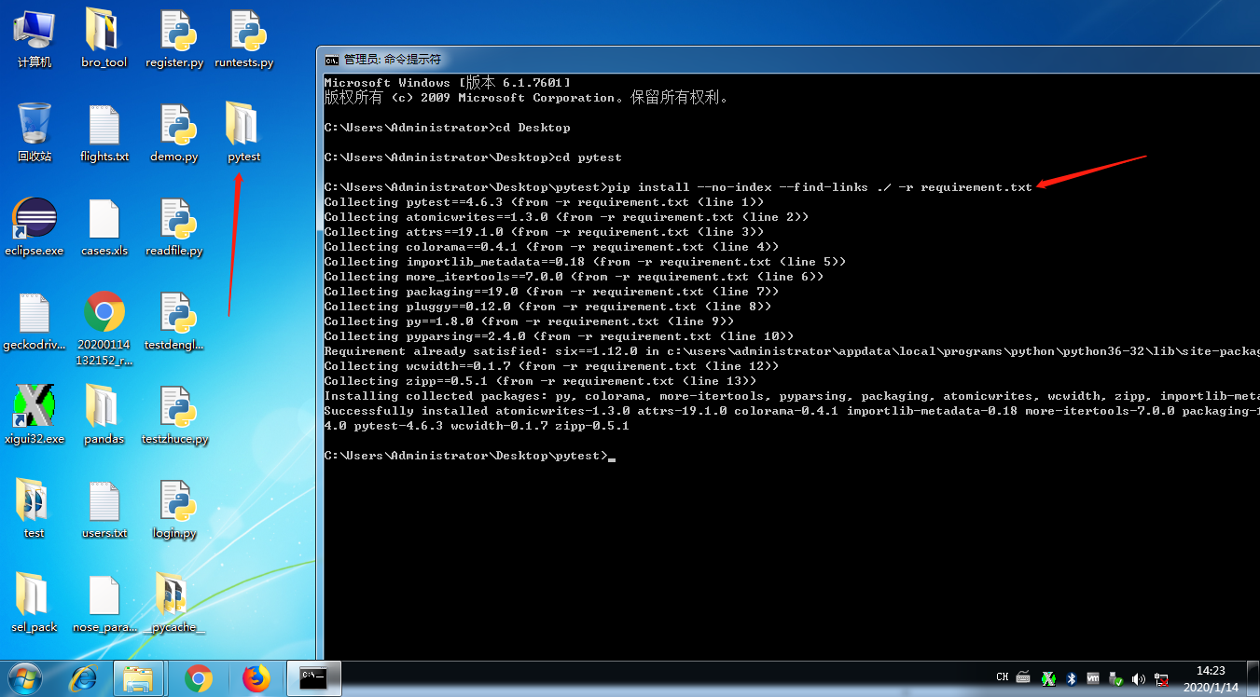This screenshot has width=1260, height=697.
Task: Open Windows Explorer from taskbar
Action: tap(138, 678)
